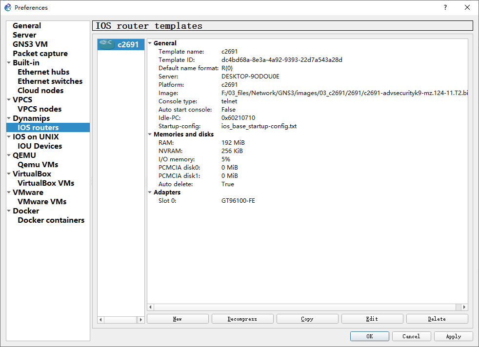479x347 pixels.
Task: Click the NVRAM value 256 KiB
Action: coord(232,151)
